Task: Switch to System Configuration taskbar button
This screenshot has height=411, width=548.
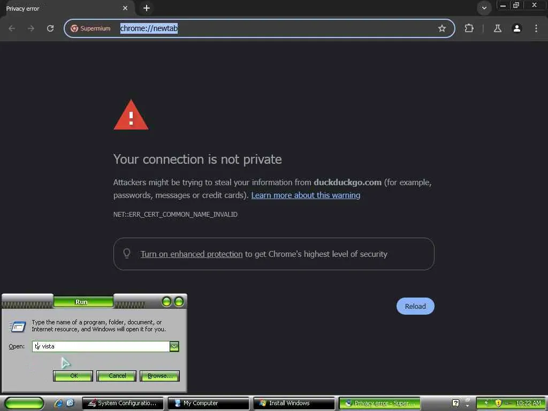Action: 123,404
